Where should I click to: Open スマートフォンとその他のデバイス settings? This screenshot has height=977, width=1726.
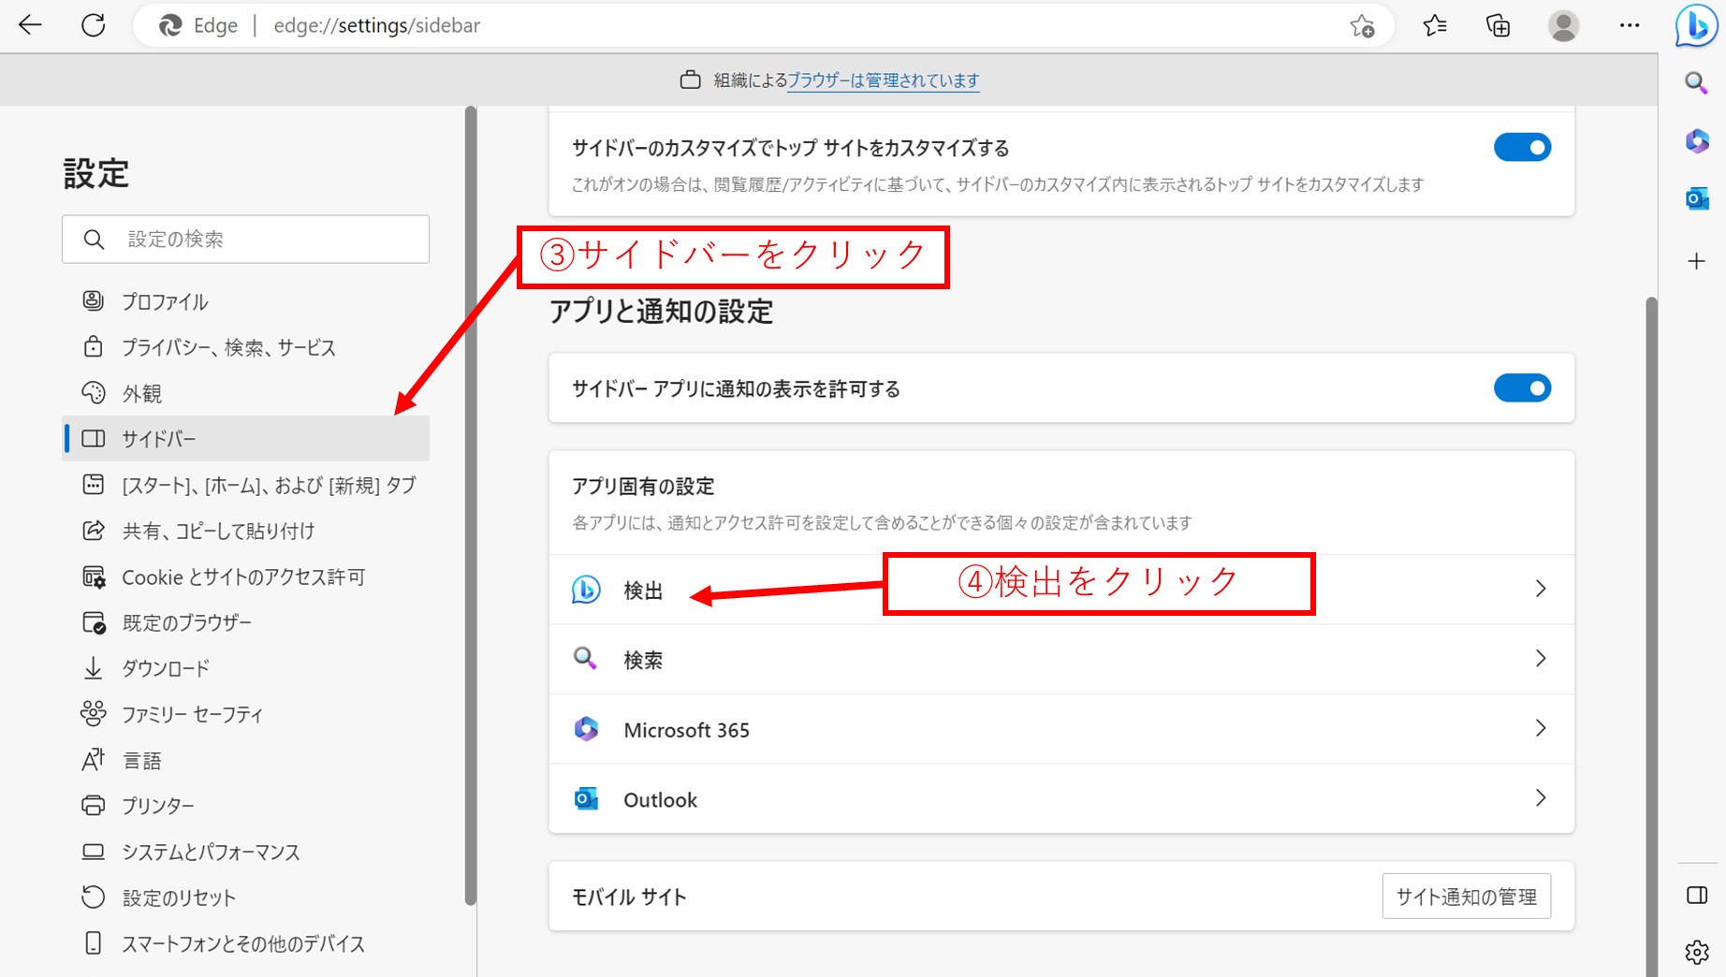(245, 942)
